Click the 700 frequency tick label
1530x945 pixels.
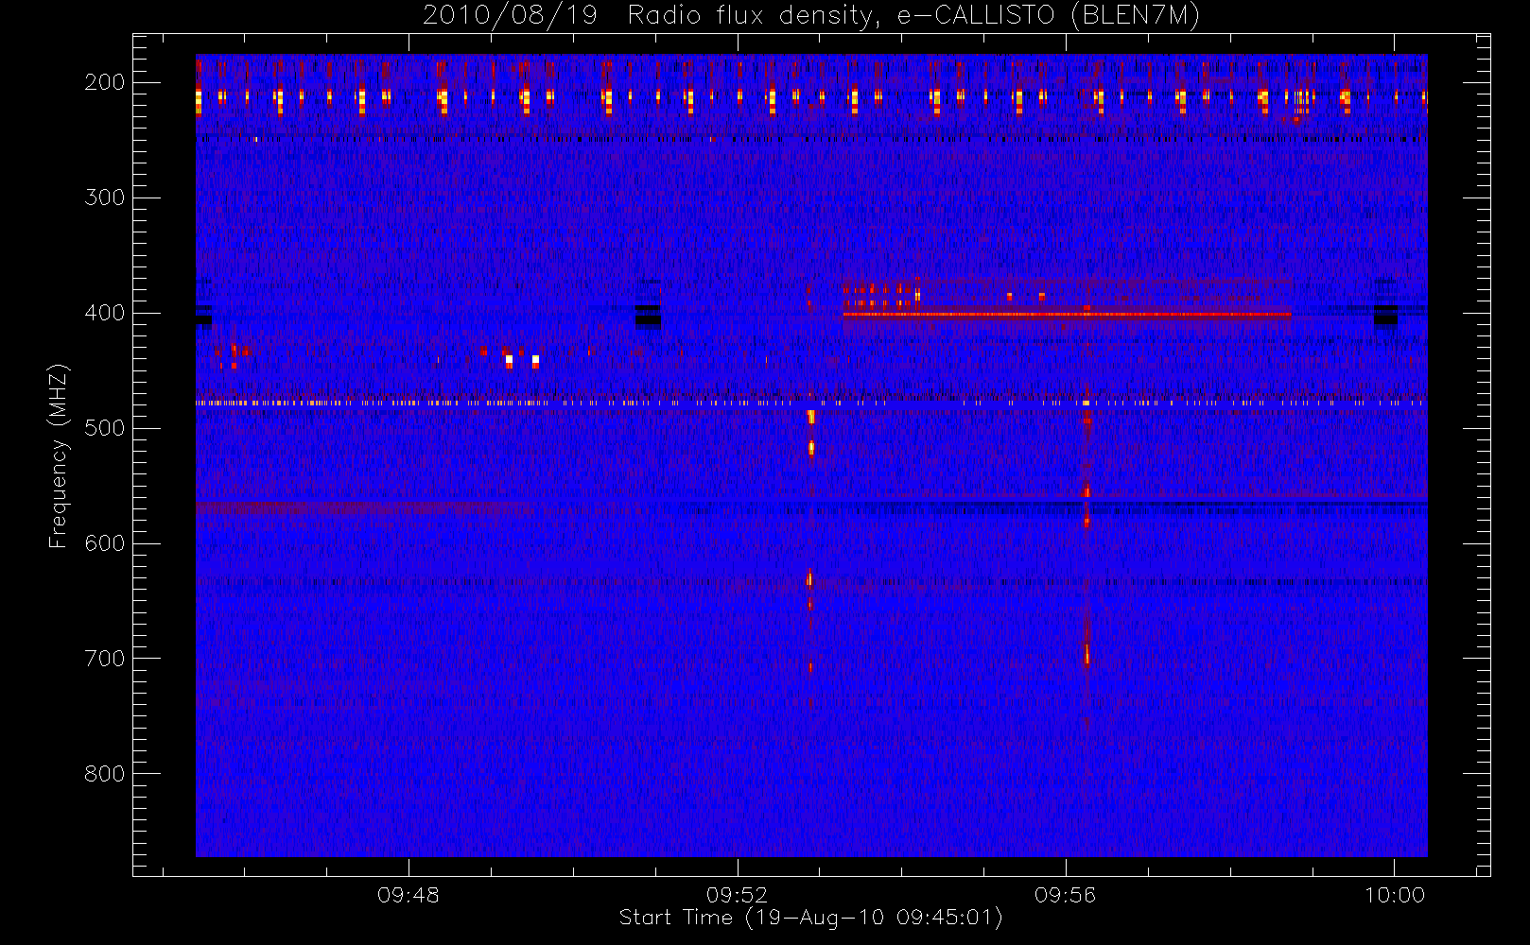105,659
